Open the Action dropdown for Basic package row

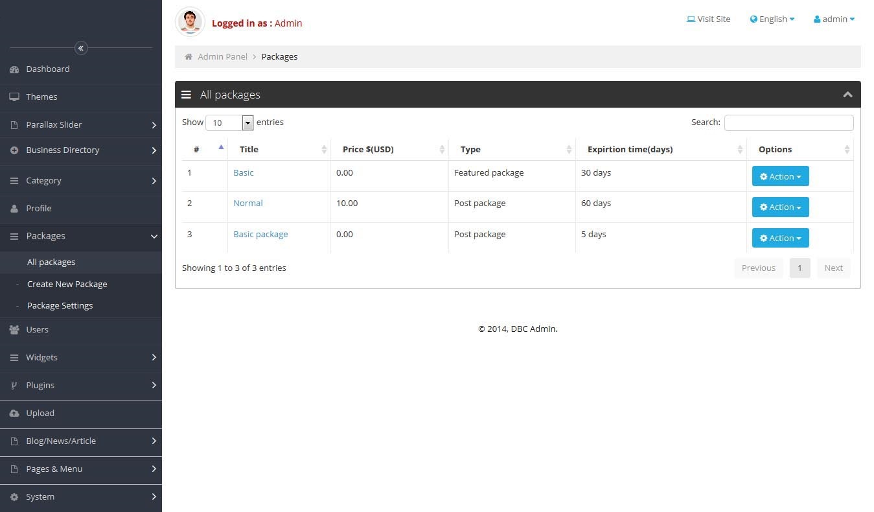pos(780,238)
